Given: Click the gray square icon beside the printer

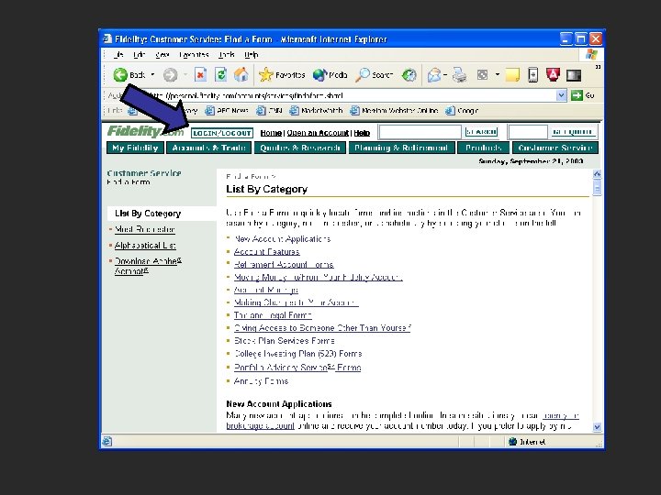Looking at the screenshot, I should 482,75.
